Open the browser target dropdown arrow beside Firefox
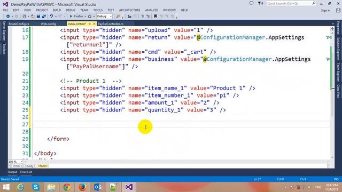 pyautogui.click(x=85, y=17)
